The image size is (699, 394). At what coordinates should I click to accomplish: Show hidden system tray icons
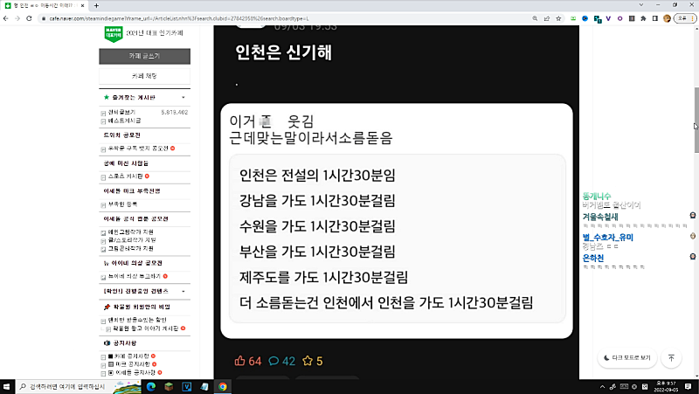(602, 386)
